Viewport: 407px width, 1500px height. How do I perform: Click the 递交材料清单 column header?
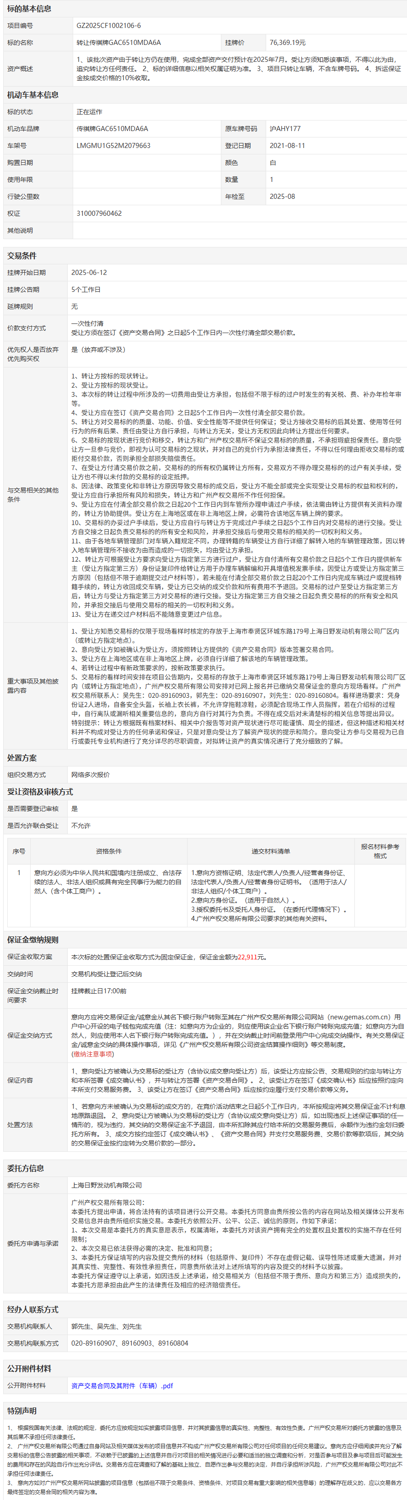[270, 851]
